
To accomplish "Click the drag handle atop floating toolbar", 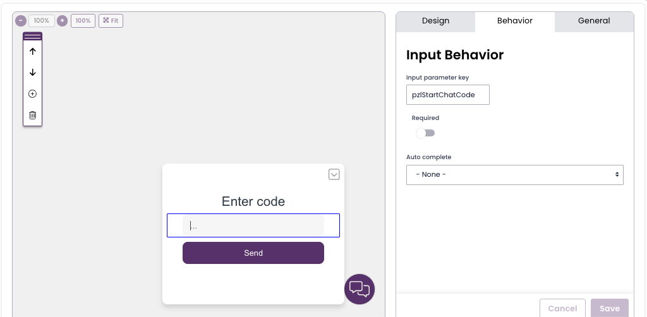I will (33, 37).
